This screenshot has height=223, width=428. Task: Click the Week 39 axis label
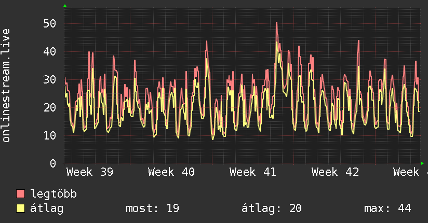(90, 172)
